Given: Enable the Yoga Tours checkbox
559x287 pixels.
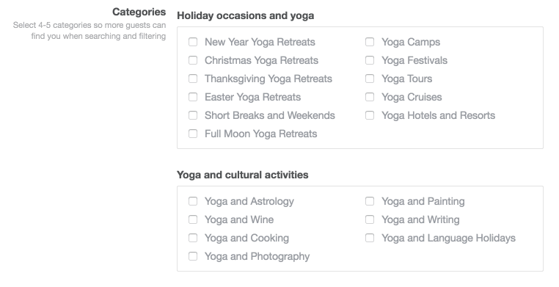Looking at the screenshot, I should tap(370, 79).
